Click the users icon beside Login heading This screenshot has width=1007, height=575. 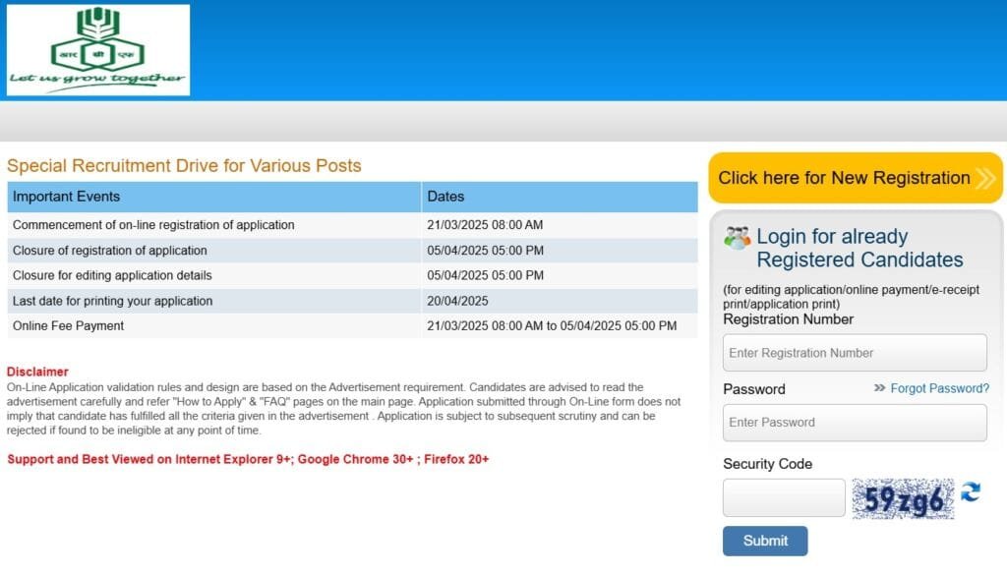(x=737, y=237)
